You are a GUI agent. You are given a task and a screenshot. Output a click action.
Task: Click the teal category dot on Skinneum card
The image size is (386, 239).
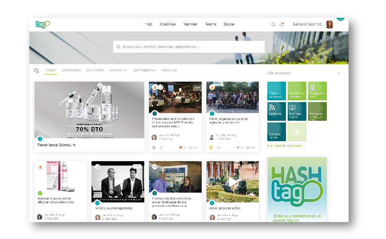(x=40, y=139)
